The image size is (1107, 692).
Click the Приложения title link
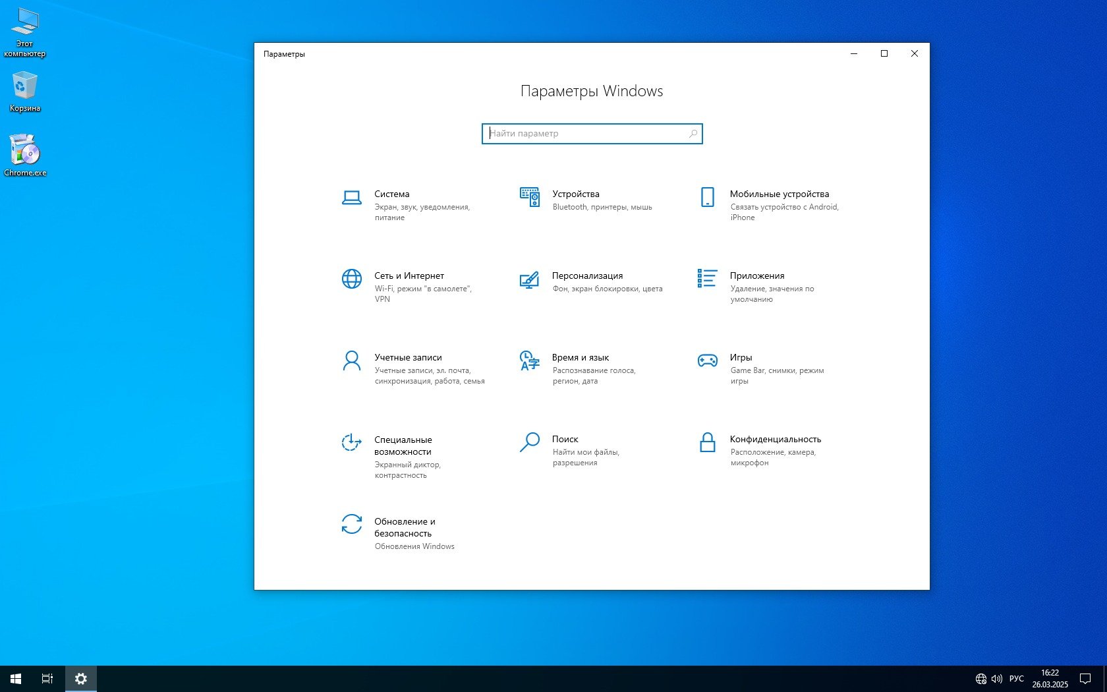(757, 275)
